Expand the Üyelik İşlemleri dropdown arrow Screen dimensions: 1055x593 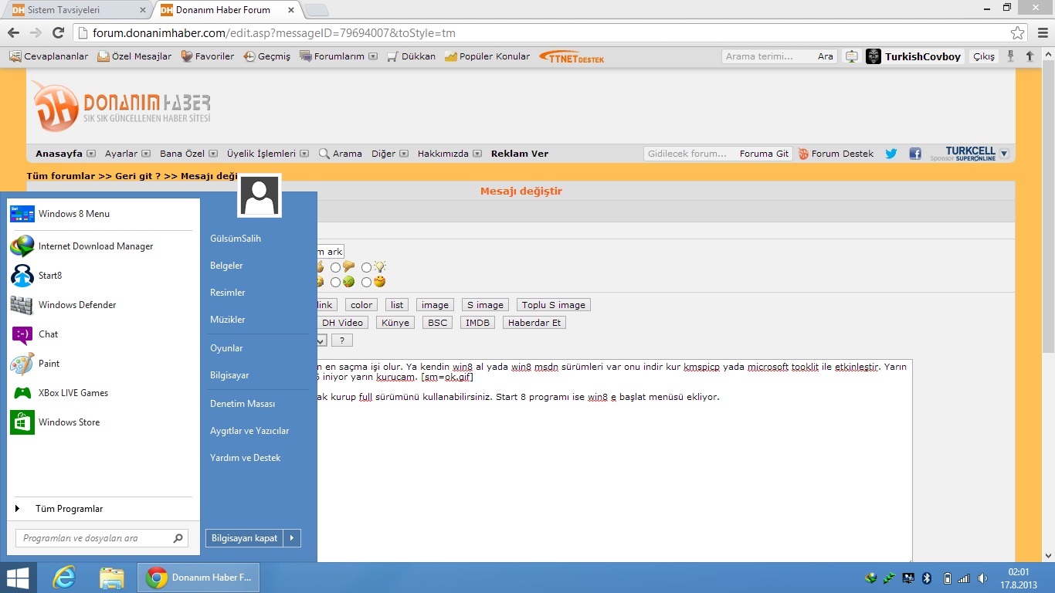point(304,154)
